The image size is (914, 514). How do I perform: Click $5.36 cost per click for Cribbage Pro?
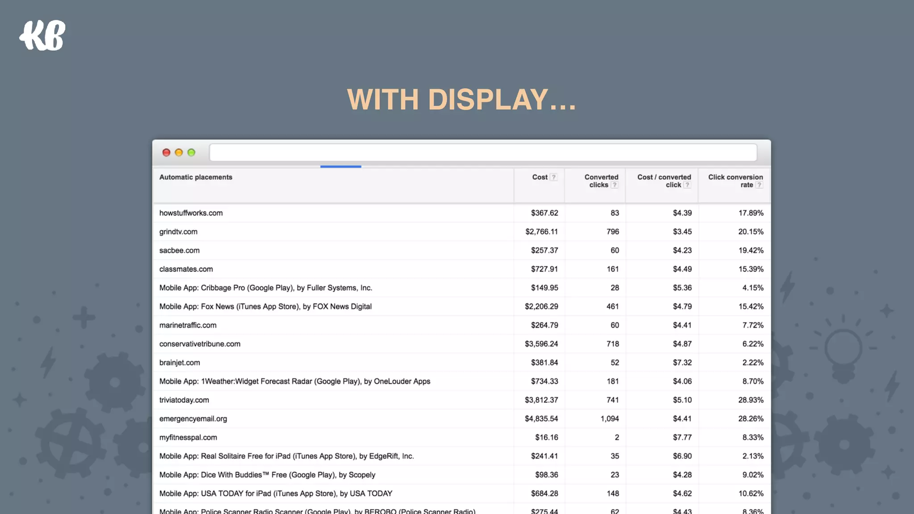682,288
